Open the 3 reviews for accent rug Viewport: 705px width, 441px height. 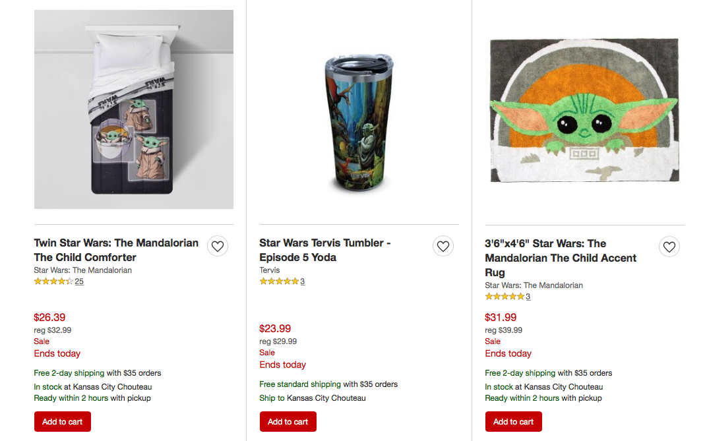[x=528, y=297]
